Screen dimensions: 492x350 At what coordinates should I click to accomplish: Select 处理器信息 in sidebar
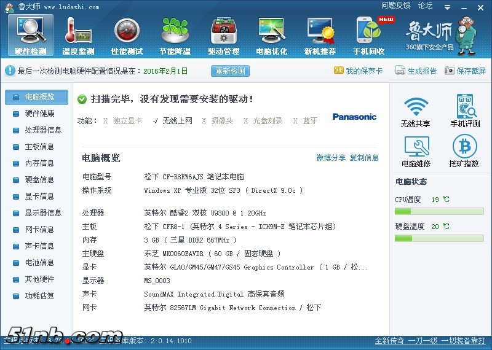(x=42, y=130)
